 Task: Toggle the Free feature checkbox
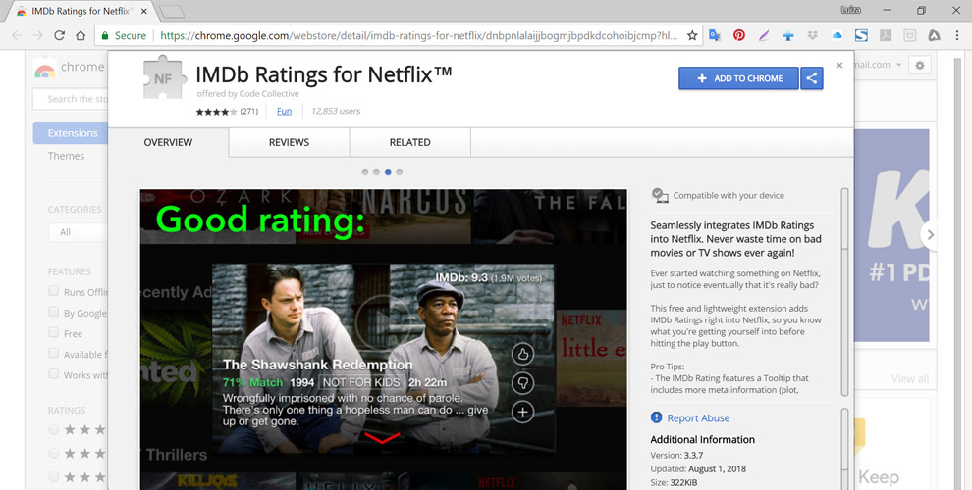pyautogui.click(x=54, y=333)
